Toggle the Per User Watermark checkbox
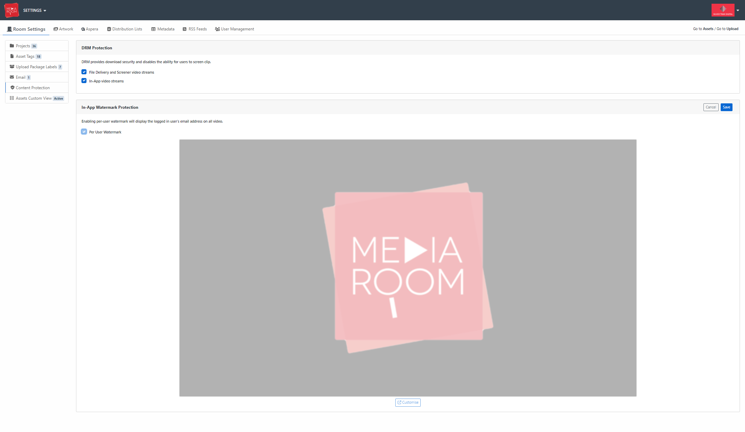 84,132
